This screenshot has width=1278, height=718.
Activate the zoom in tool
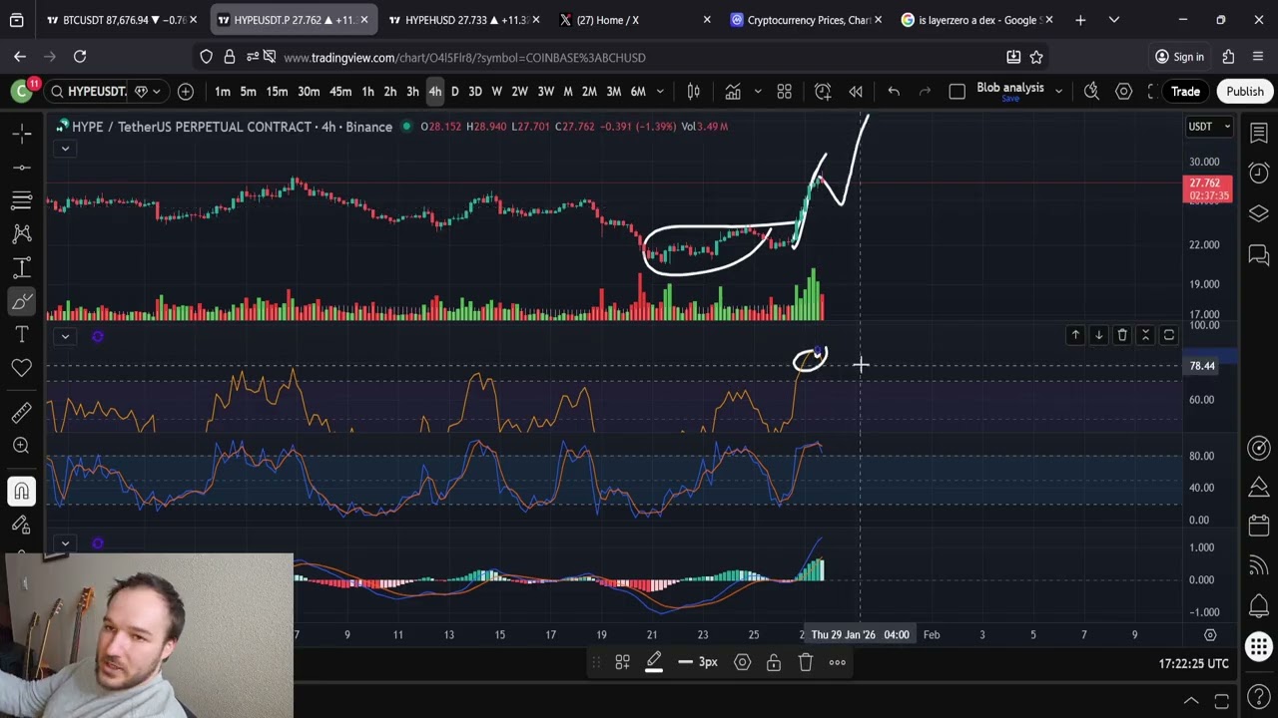[x=22, y=446]
